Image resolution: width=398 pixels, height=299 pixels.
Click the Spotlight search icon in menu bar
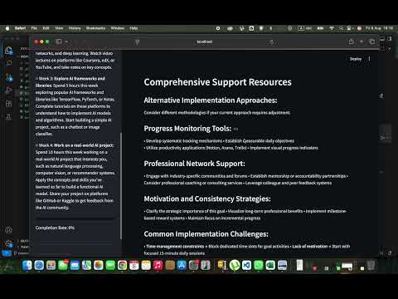pyautogui.click(x=341, y=28)
